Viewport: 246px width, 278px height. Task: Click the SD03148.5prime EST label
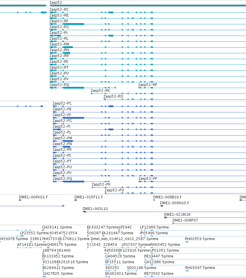coord(142,268)
